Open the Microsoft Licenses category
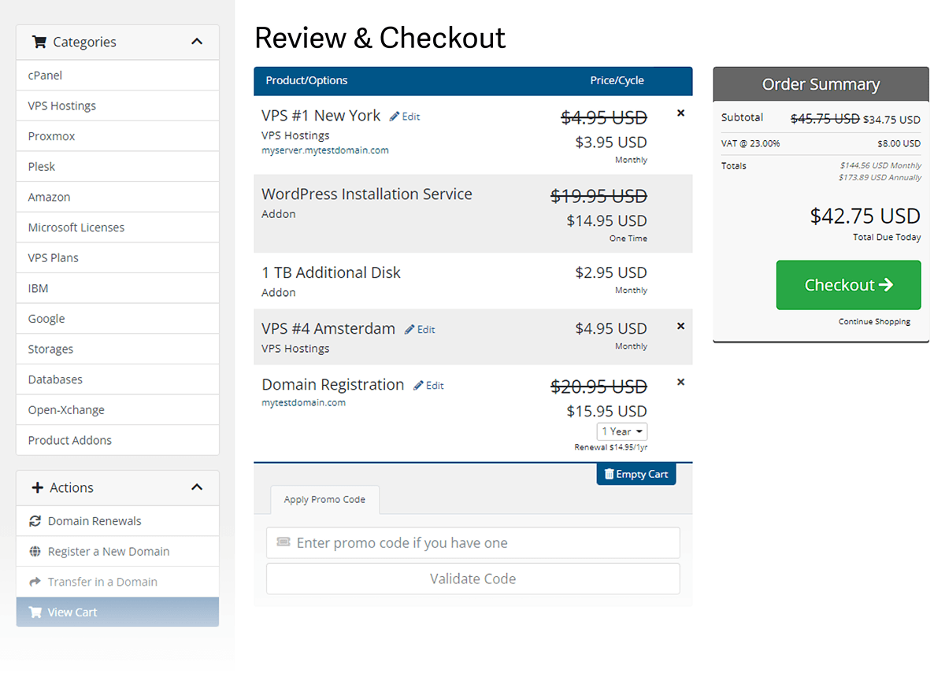945x677 pixels. [117, 228]
